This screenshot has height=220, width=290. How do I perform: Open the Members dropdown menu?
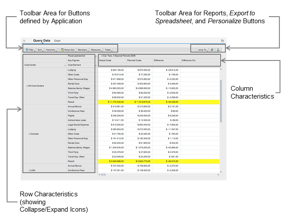(x=83, y=50)
